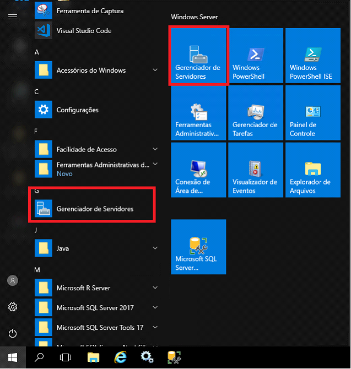Click the letter C section header
Viewport: 351px width, 369px height.
coord(37,92)
